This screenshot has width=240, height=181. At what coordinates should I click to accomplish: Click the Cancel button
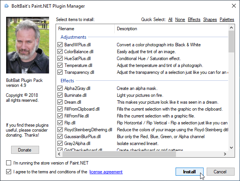220,172
